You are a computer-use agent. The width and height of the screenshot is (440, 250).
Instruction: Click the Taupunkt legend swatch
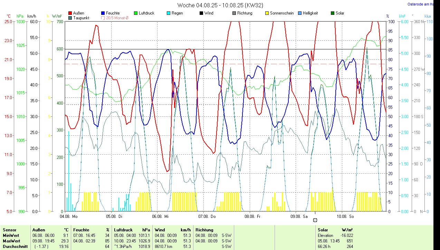(x=70, y=18)
